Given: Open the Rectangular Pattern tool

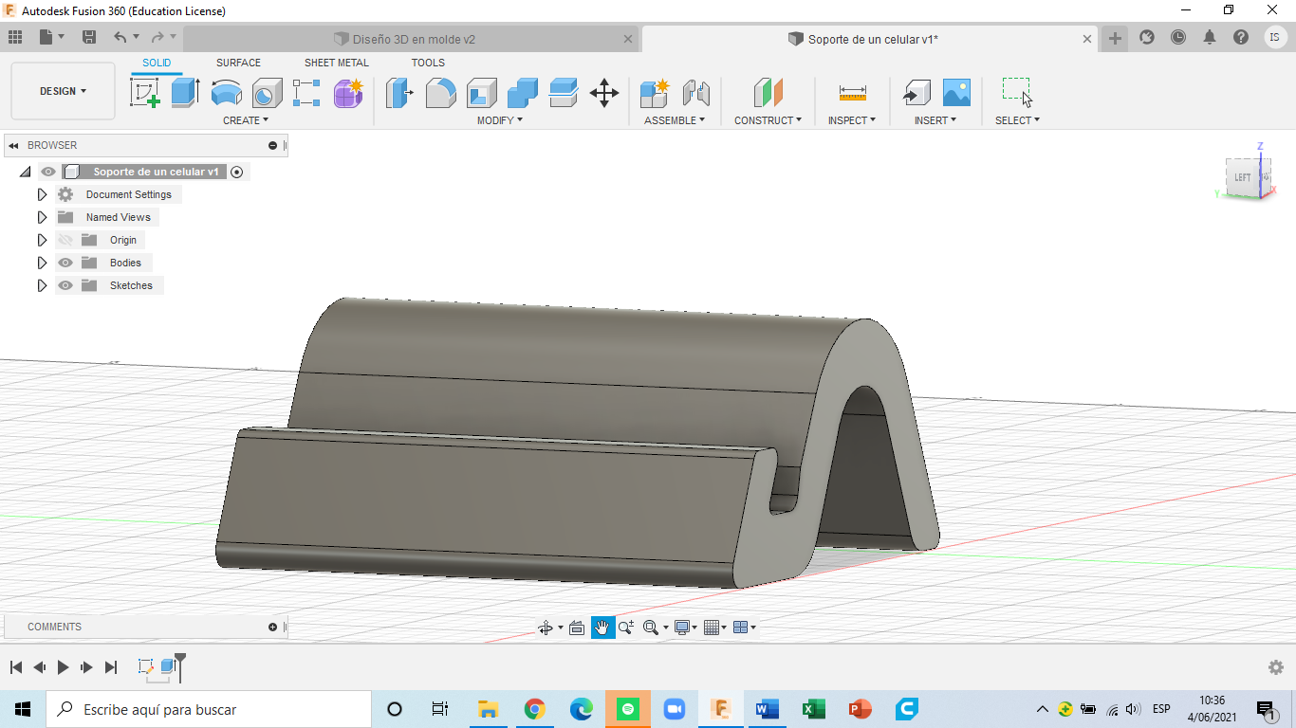Looking at the screenshot, I should (306, 93).
